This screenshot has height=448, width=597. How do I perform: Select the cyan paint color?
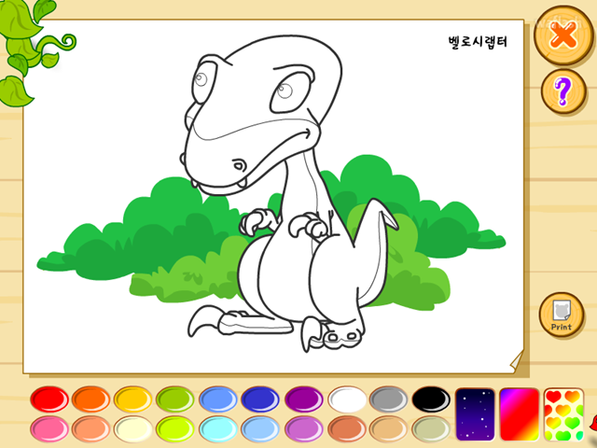click(217, 429)
